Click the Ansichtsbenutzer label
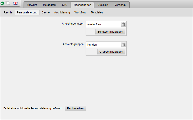Screen dimensions: 193x120 point(73,24)
